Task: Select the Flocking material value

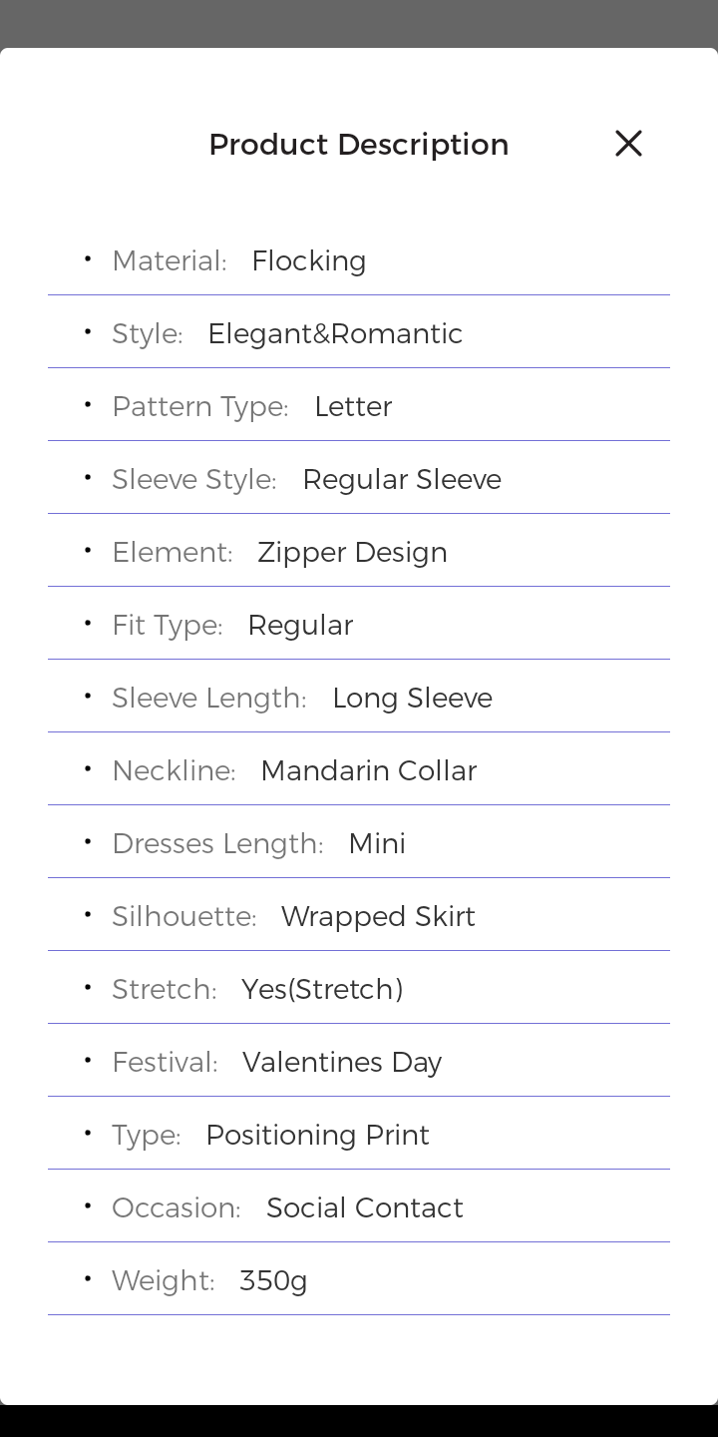Action: pos(308,260)
